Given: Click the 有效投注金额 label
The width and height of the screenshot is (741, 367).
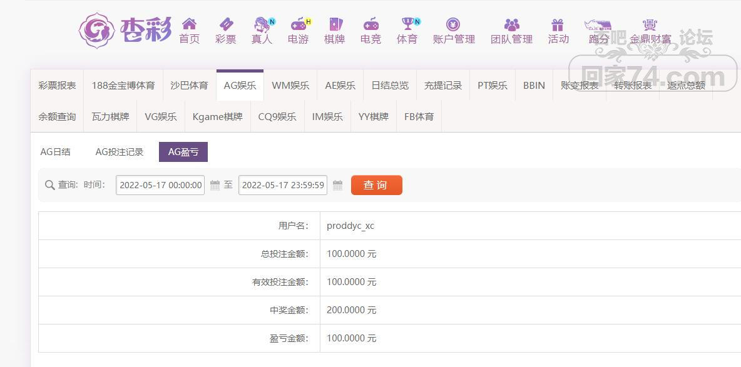Looking at the screenshot, I should 280,282.
